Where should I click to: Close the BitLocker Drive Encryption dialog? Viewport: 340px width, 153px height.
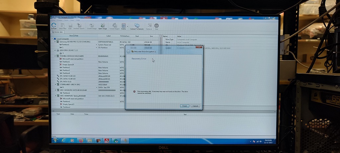[199, 47]
